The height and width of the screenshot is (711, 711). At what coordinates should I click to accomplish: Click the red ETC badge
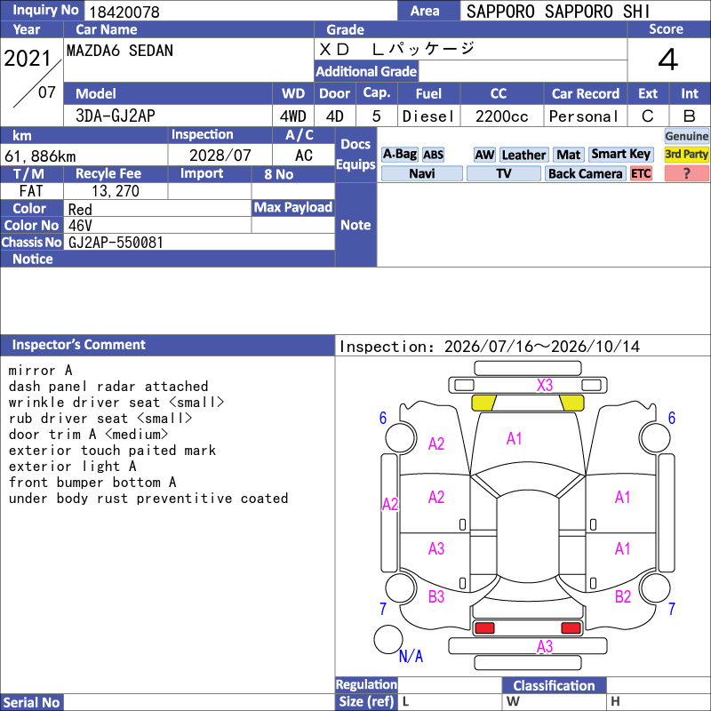641,173
